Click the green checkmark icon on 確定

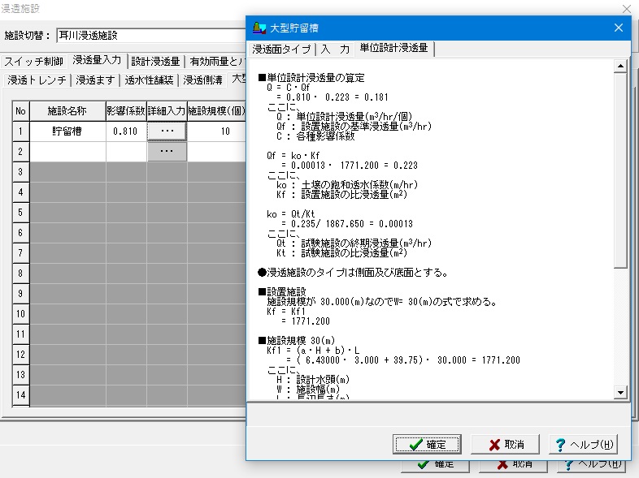tap(415, 445)
